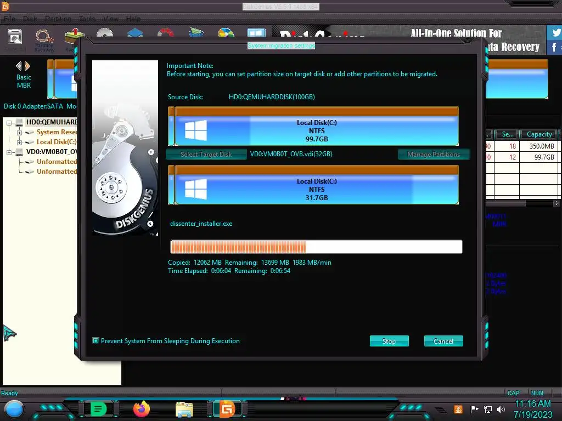Screen dimensions: 562x421
Task: Select Local Disk(C:) in the tree
Action: pyautogui.click(x=57, y=142)
